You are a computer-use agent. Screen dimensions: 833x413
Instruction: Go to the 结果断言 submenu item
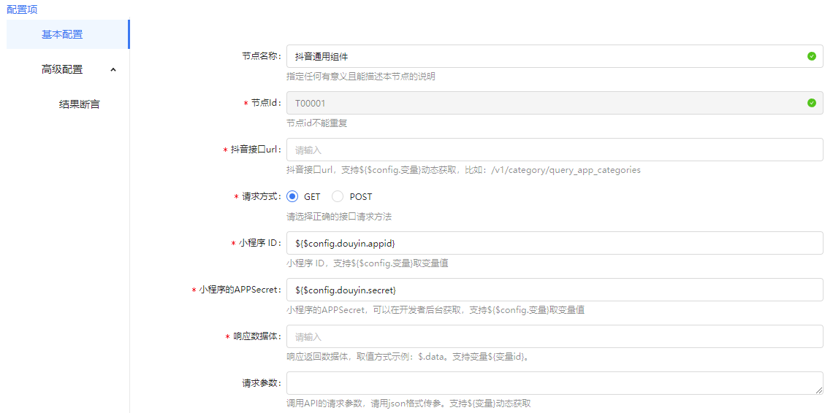point(79,104)
